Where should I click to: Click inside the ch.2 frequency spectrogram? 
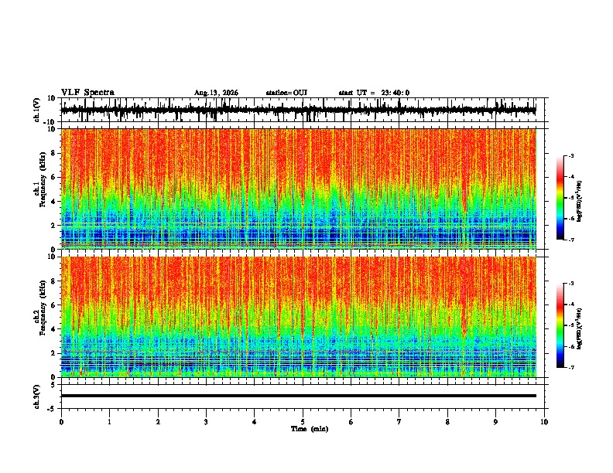298,317
